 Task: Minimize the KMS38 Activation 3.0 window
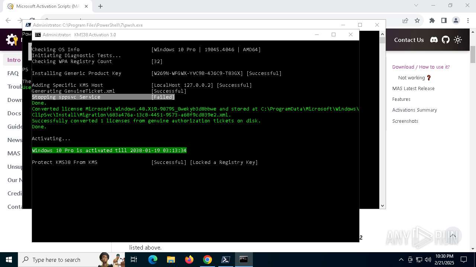click(317, 34)
